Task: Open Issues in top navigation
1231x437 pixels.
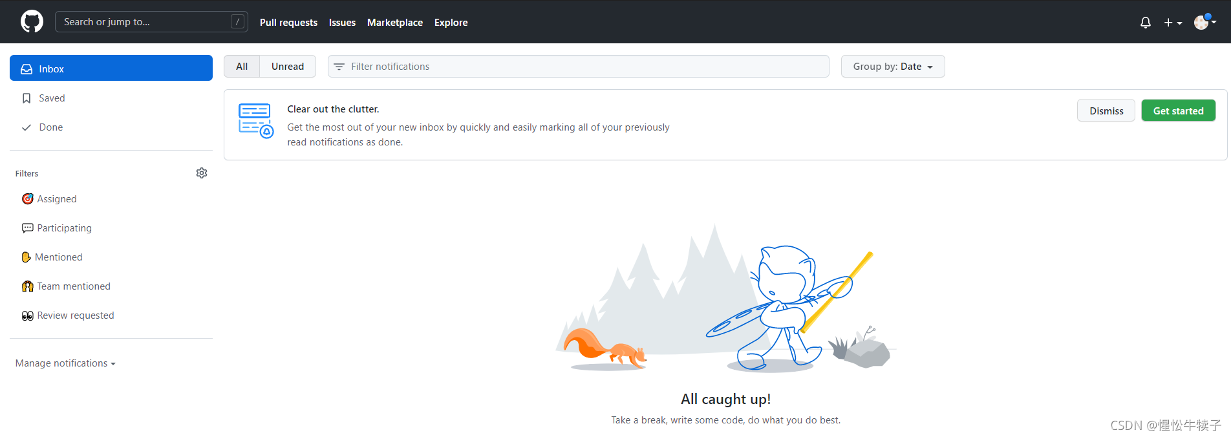Action: [342, 23]
